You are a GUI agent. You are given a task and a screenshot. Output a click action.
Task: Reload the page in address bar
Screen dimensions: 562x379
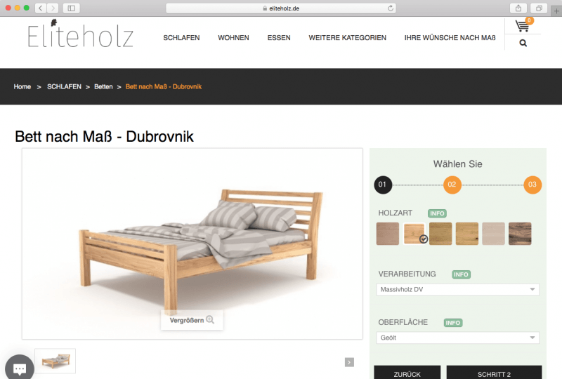tap(391, 8)
